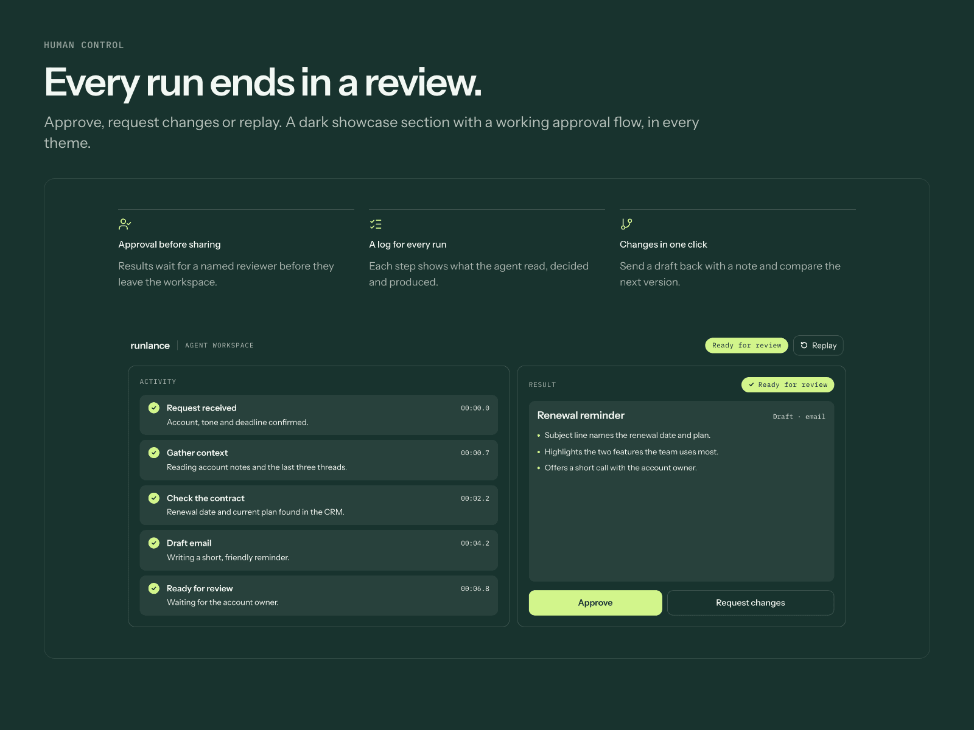The height and width of the screenshot is (730, 974).
Task: Approve the renewal reminder draft
Action: coord(595,603)
